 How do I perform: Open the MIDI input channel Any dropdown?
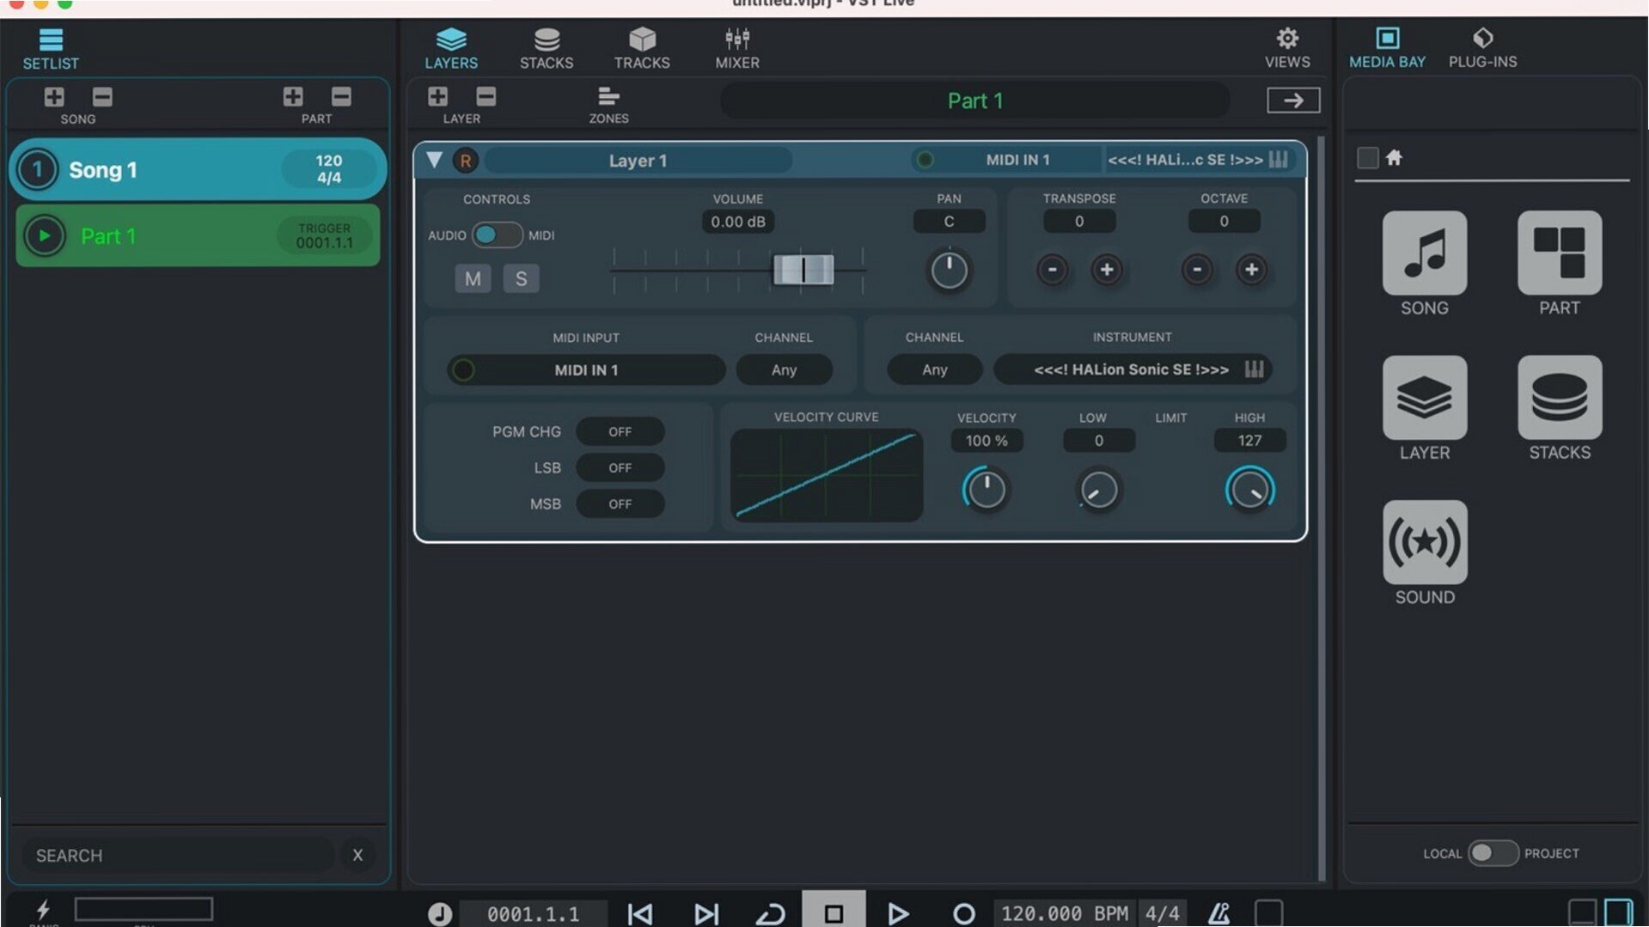click(x=784, y=370)
